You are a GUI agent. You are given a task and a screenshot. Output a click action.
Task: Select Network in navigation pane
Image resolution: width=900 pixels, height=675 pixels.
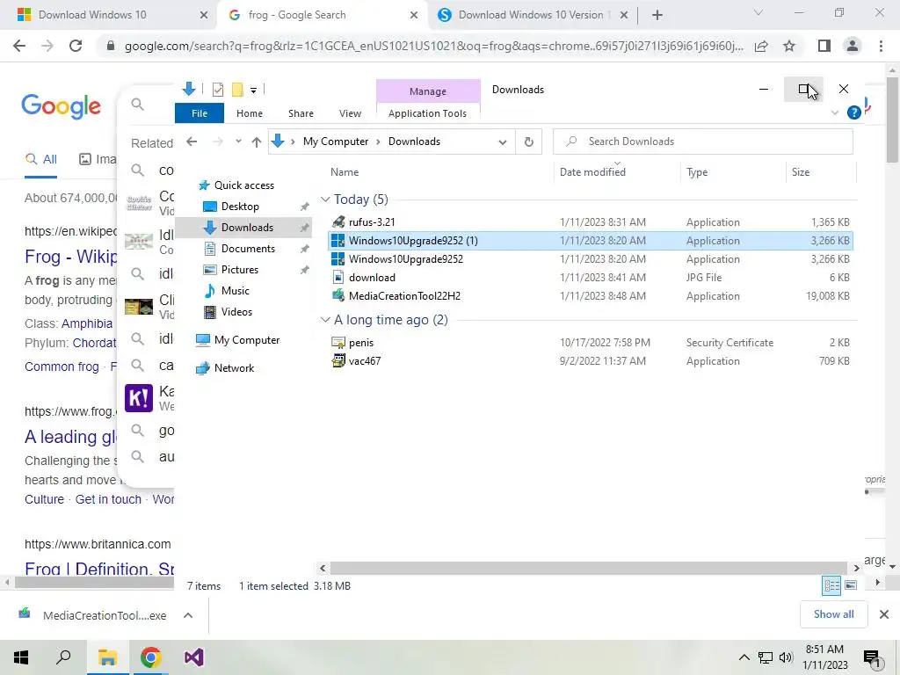(x=234, y=368)
